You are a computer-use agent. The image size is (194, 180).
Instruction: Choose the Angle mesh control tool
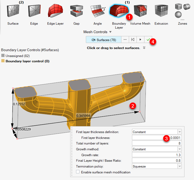click(x=97, y=11)
